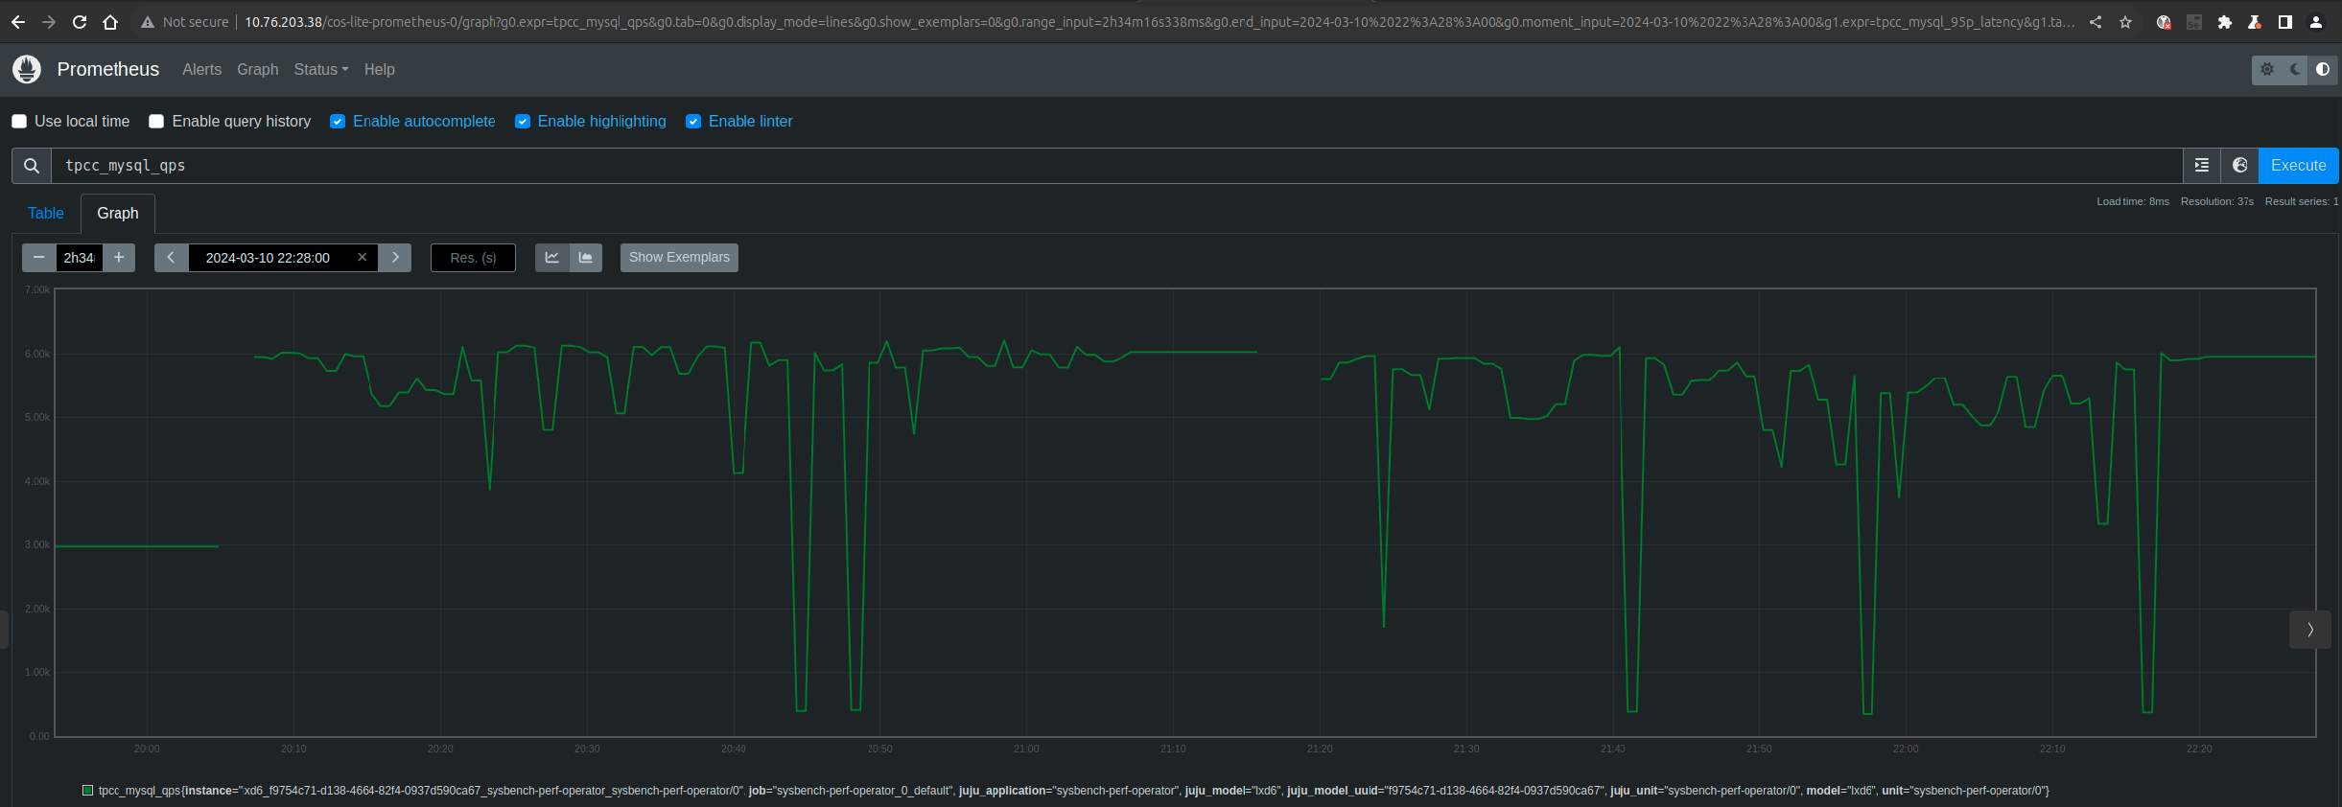Enable the Use local time checkbox
Viewport: 2342px width, 807px height.
tap(19, 122)
